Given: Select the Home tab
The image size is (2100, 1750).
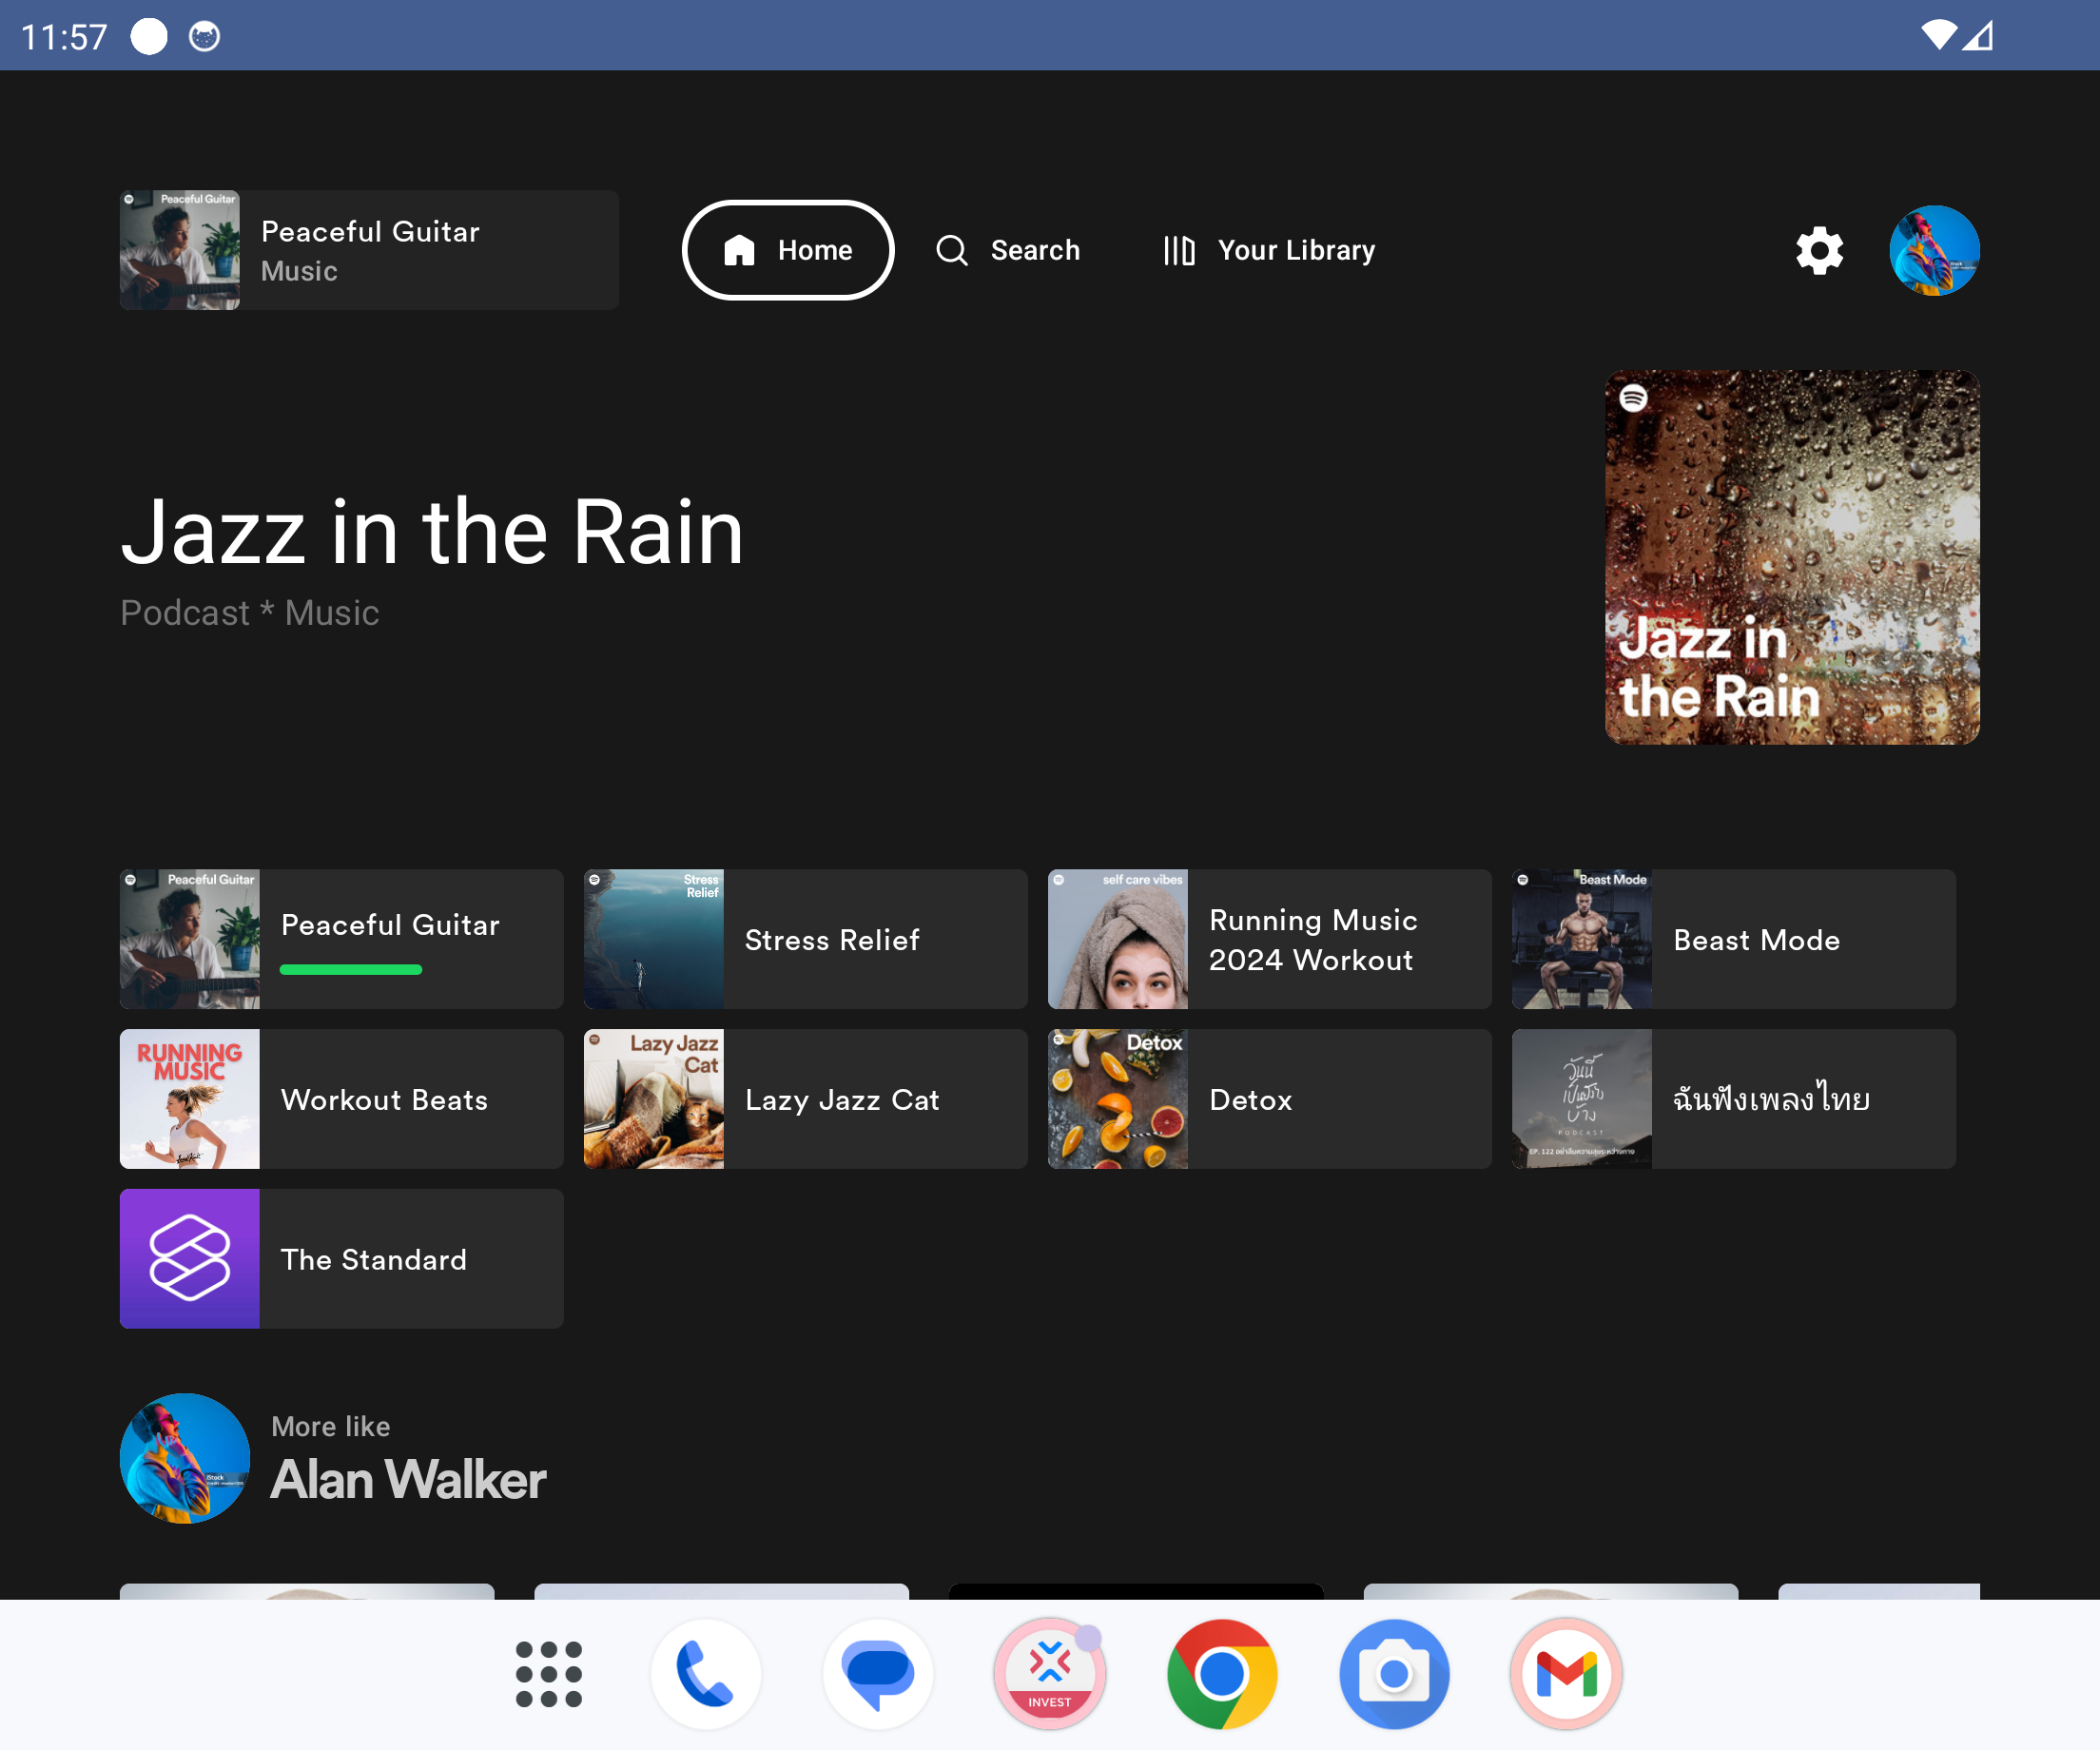Looking at the screenshot, I should pyautogui.click(x=788, y=250).
